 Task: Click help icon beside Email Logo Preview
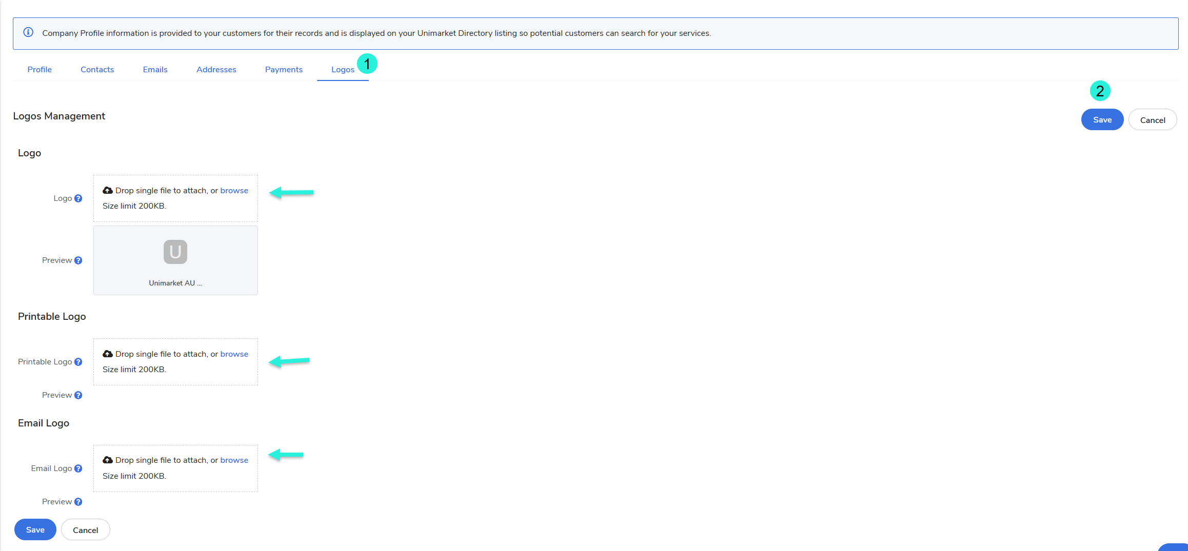click(78, 502)
